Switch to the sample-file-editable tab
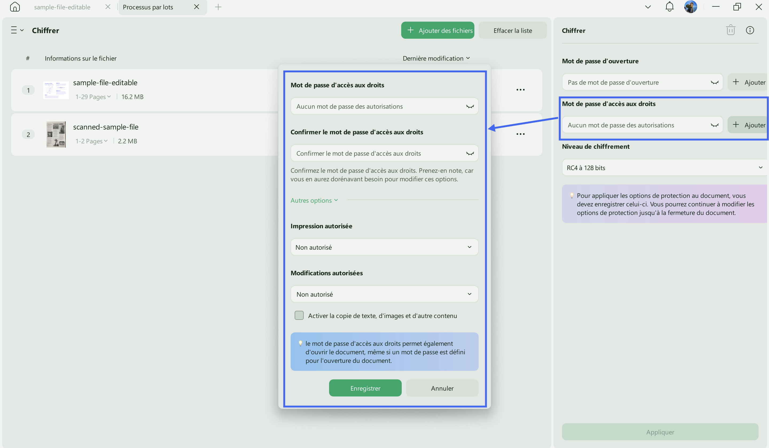Screen dimensions: 769x448 (62, 7)
